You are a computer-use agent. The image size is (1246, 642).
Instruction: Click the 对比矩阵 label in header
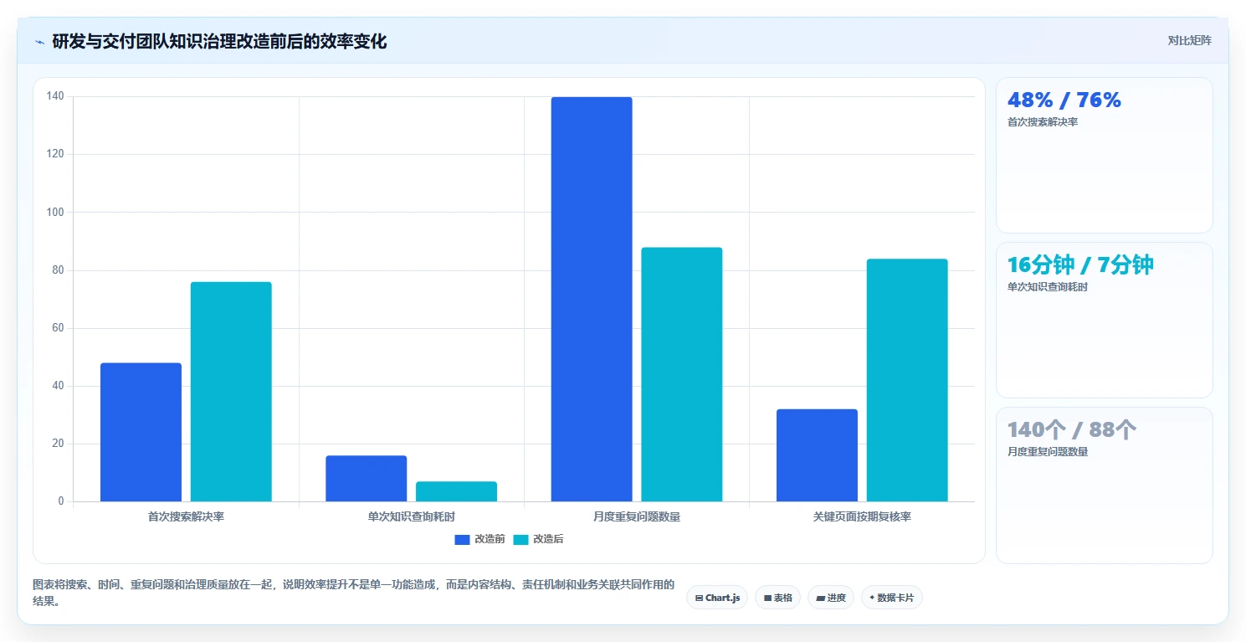[x=1189, y=40]
